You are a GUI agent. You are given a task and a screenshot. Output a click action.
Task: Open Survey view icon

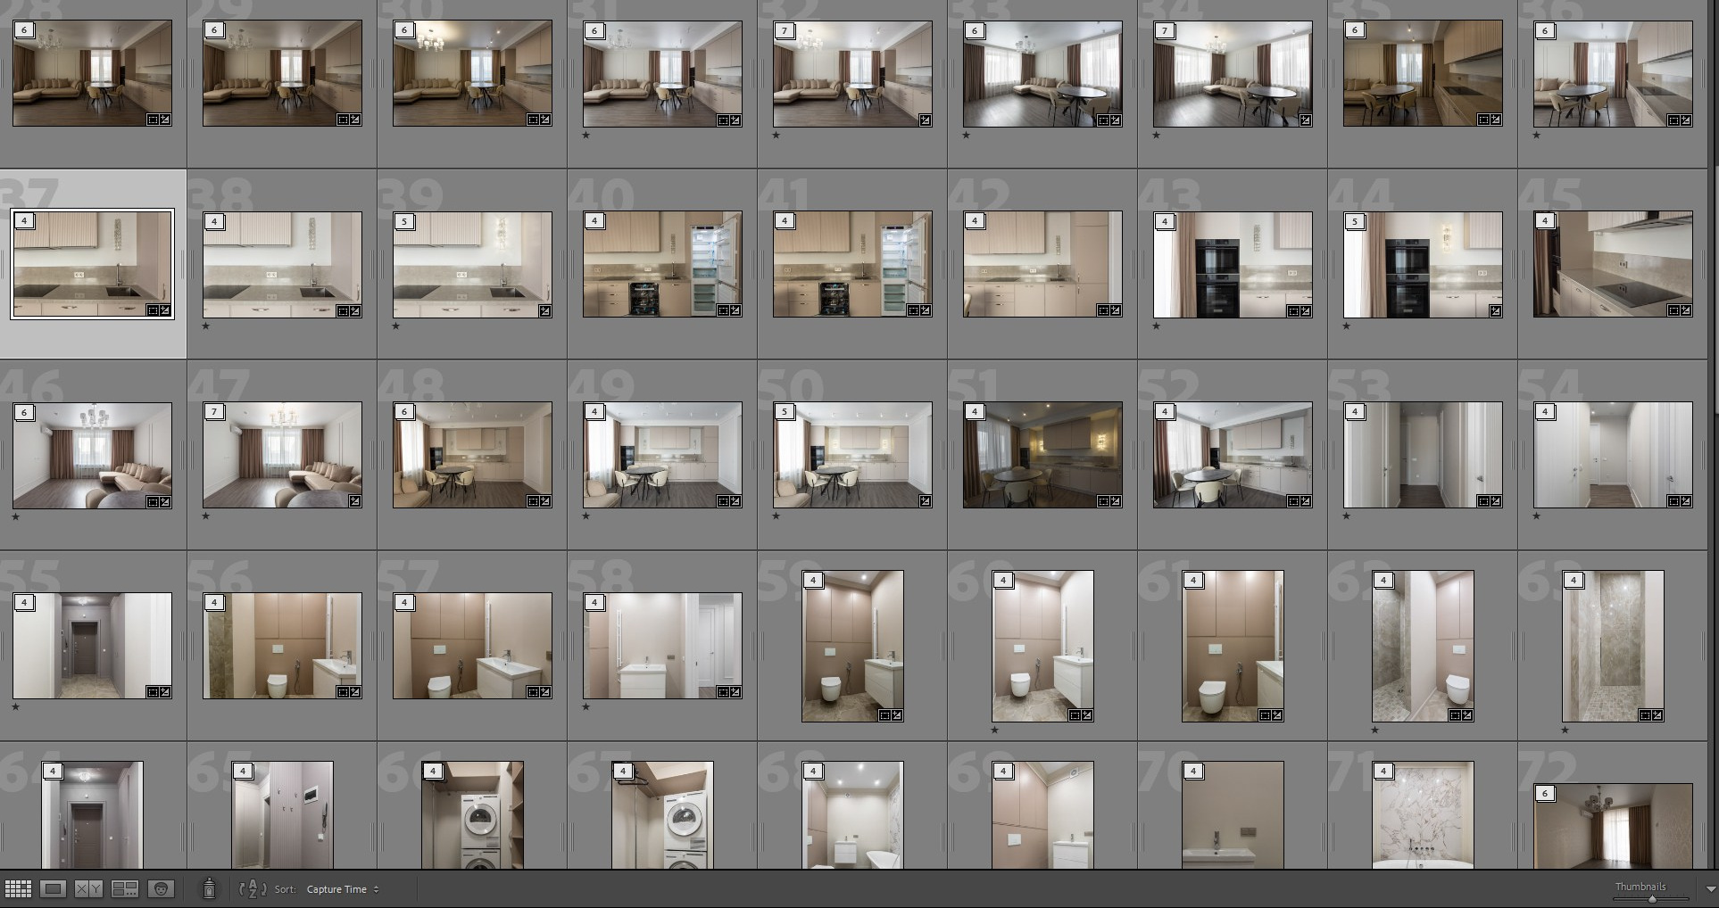pos(124,889)
